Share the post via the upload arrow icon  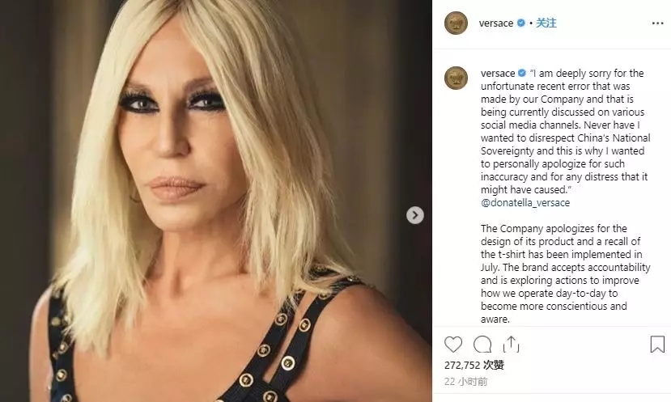coord(511,345)
